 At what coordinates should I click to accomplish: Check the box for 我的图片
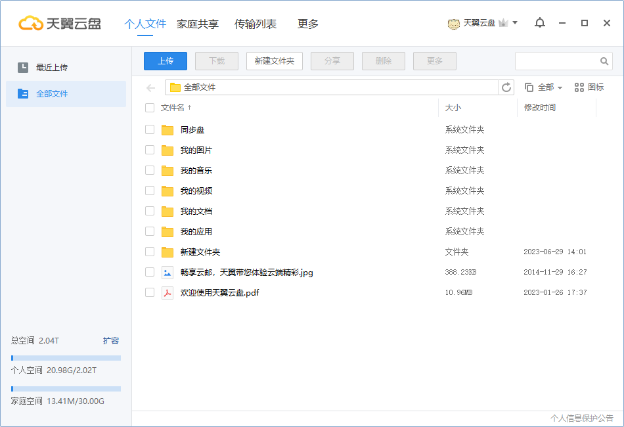pyautogui.click(x=150, y=150)
